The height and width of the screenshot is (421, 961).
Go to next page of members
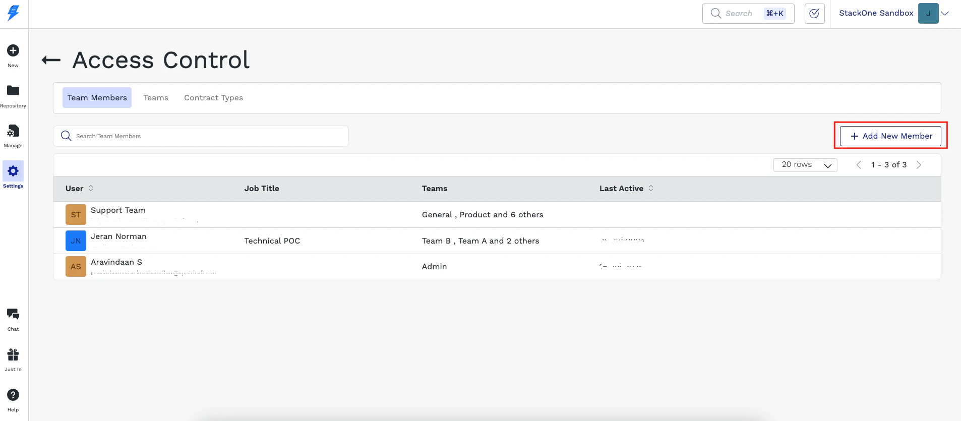pyautogui.click(x=919, y=165)
